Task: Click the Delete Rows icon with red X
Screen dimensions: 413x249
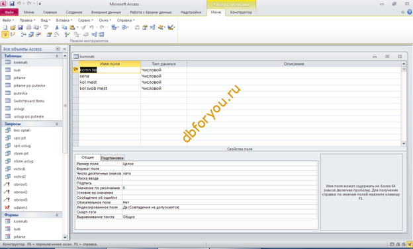Action: tap(38, 34)
